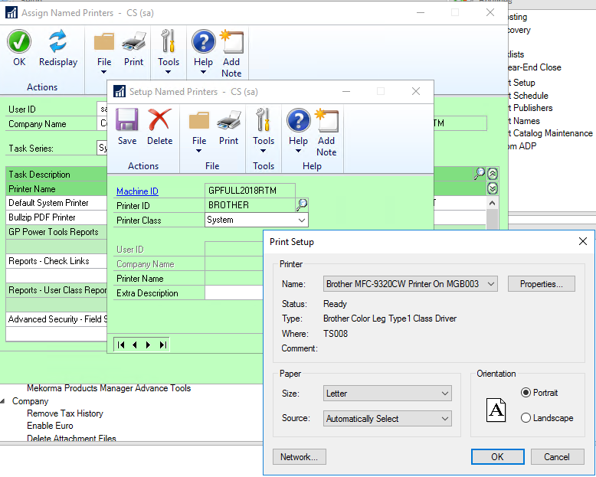Close the Print Setup dialog
The width and height of the screenshot is (596, 477).
coord(583,241)
